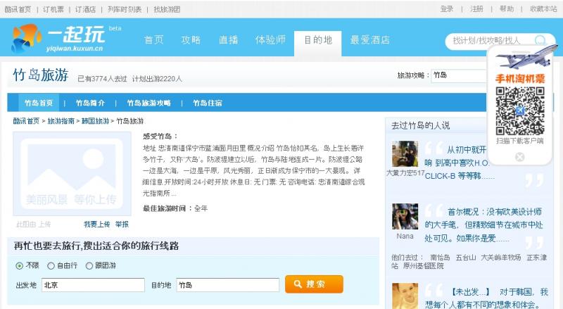Select the 跟团游 radio option
563x309 pixels.
89,265
